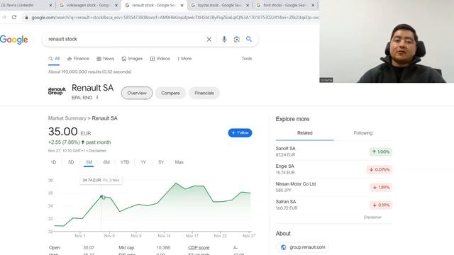This screenshot has height=255, width=454.
Task: Switch to the Following tab in Explore more
Action: click(x=362, y=133)
